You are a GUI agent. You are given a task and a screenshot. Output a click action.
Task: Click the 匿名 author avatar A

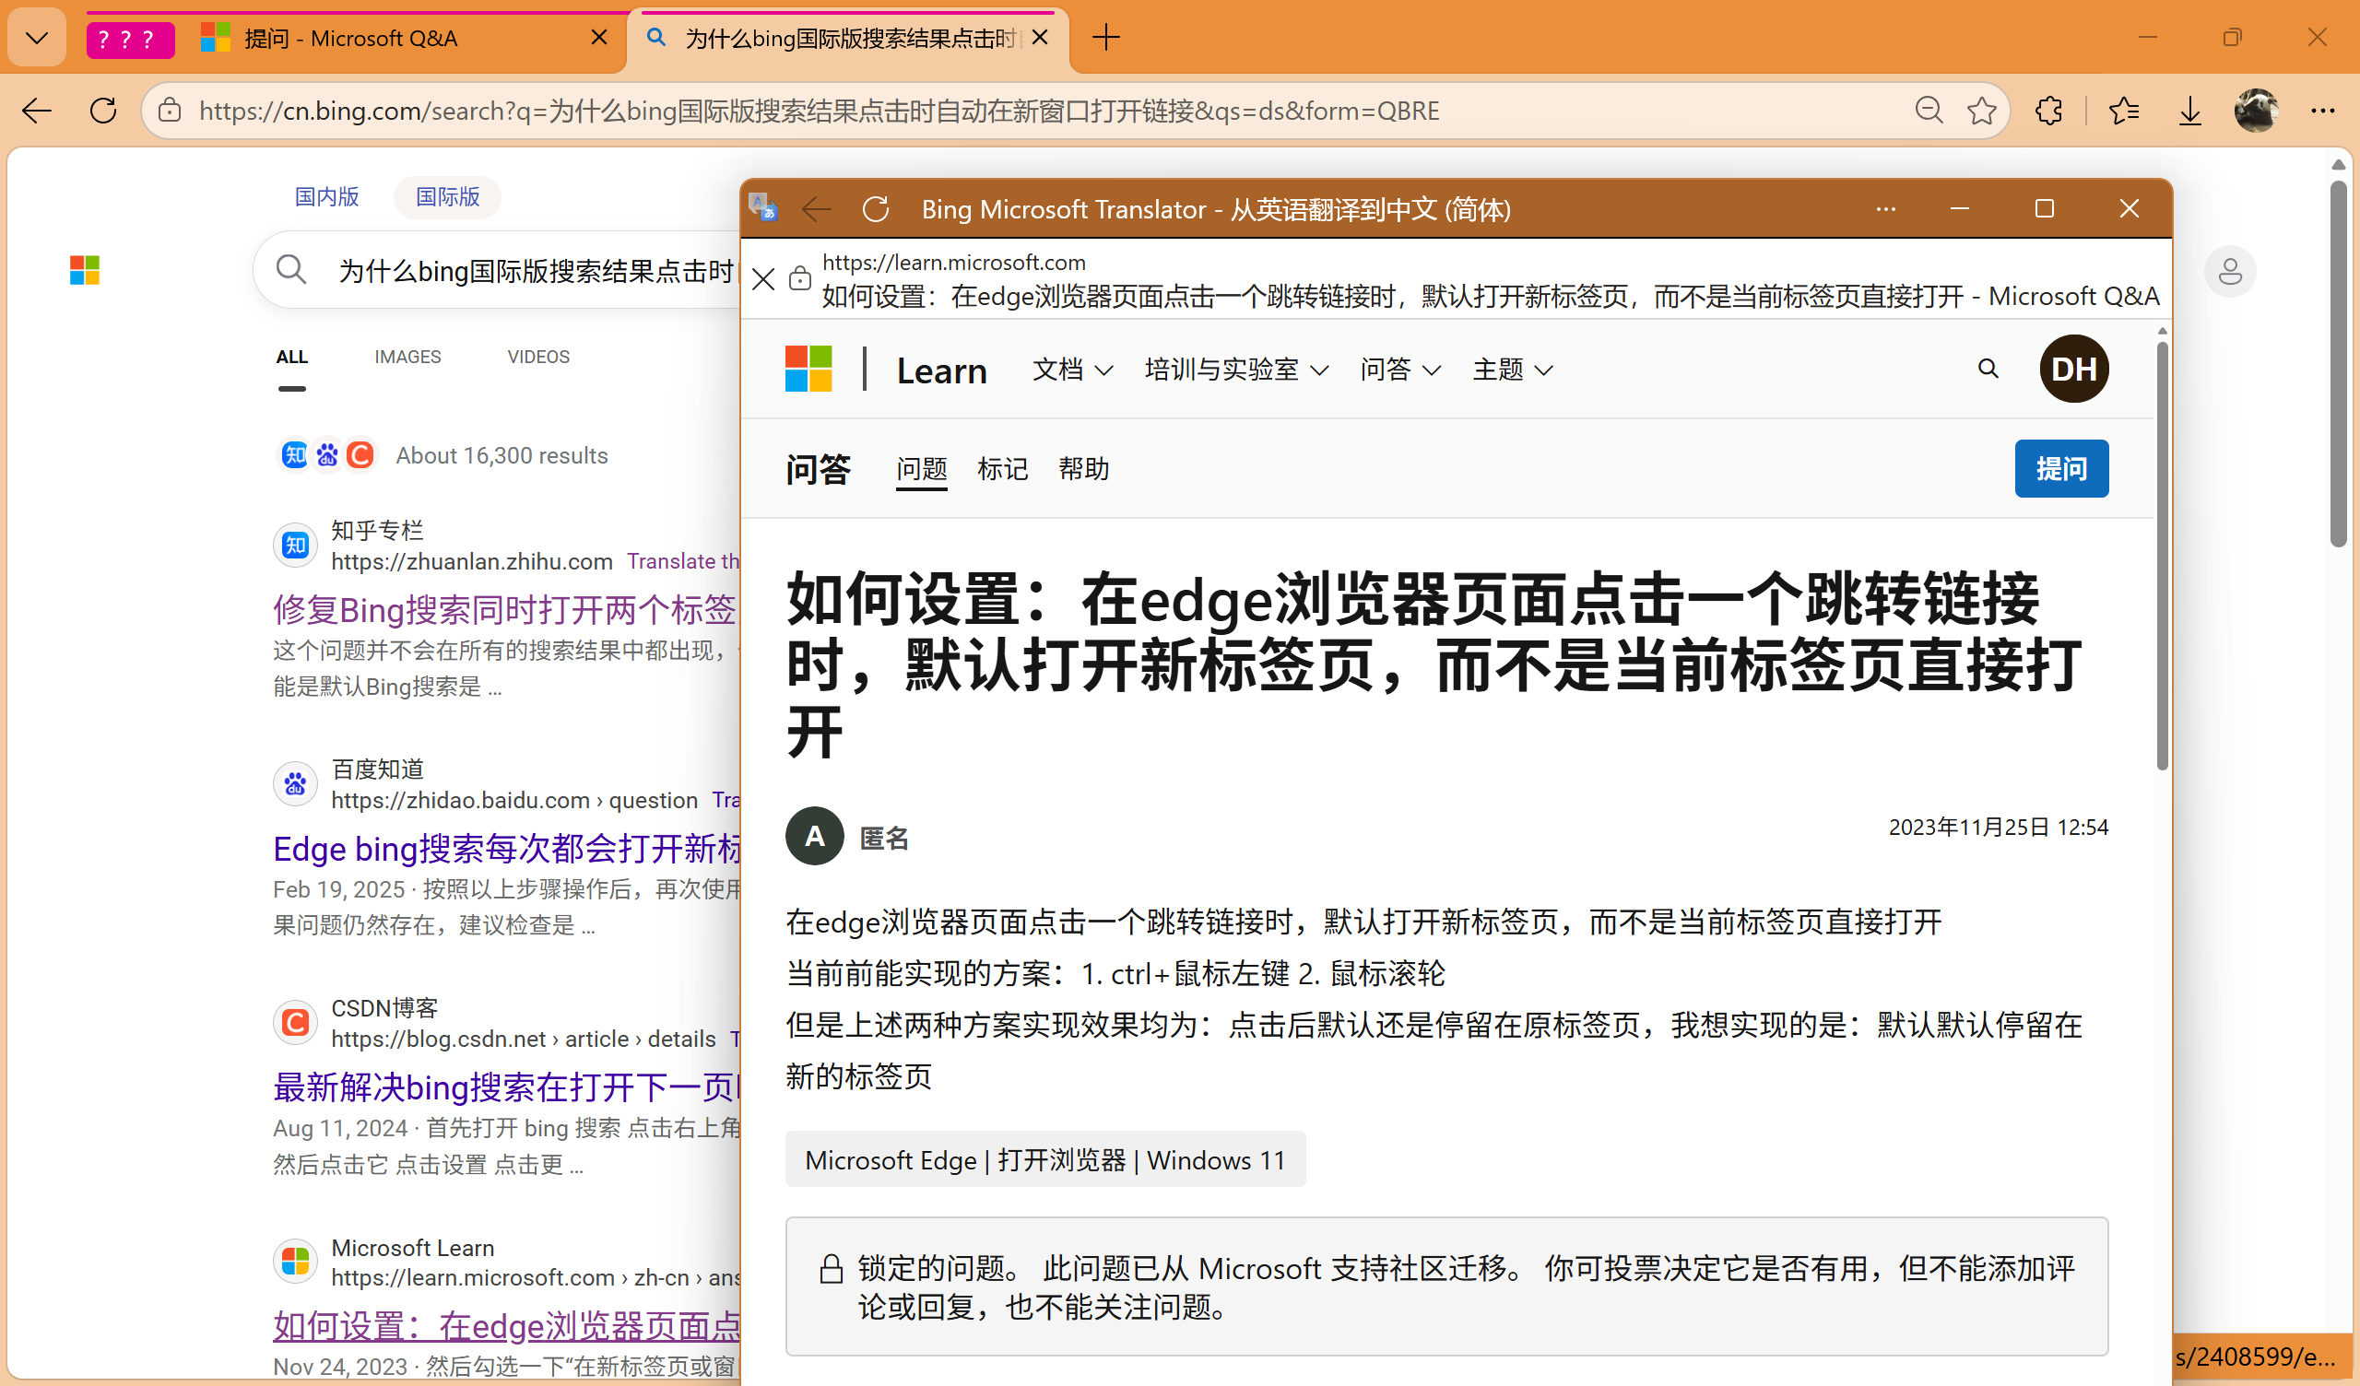pos(815,836)
